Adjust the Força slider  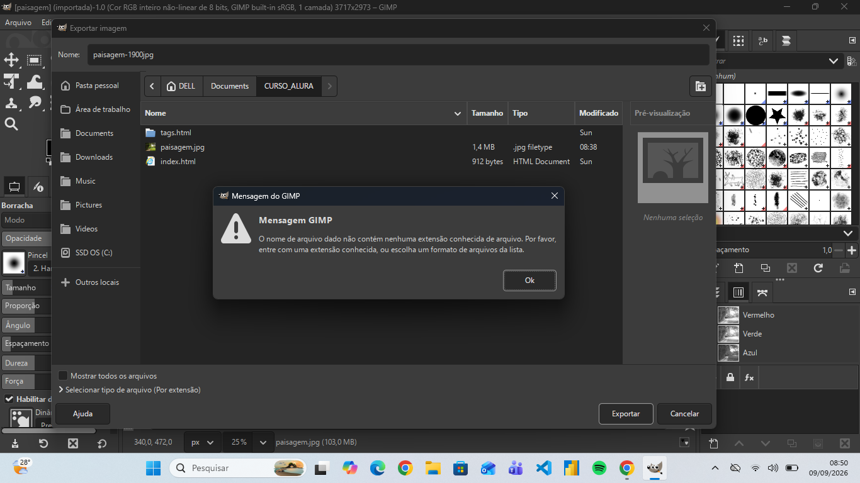26,381
